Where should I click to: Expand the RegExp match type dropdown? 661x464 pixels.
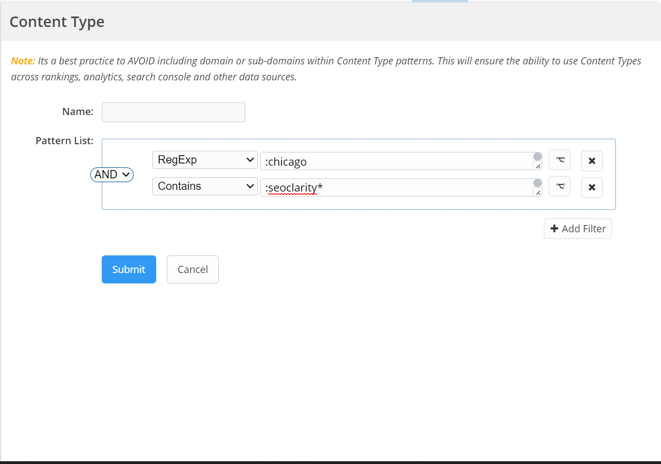pyautogui.click(x=205, y=160)
